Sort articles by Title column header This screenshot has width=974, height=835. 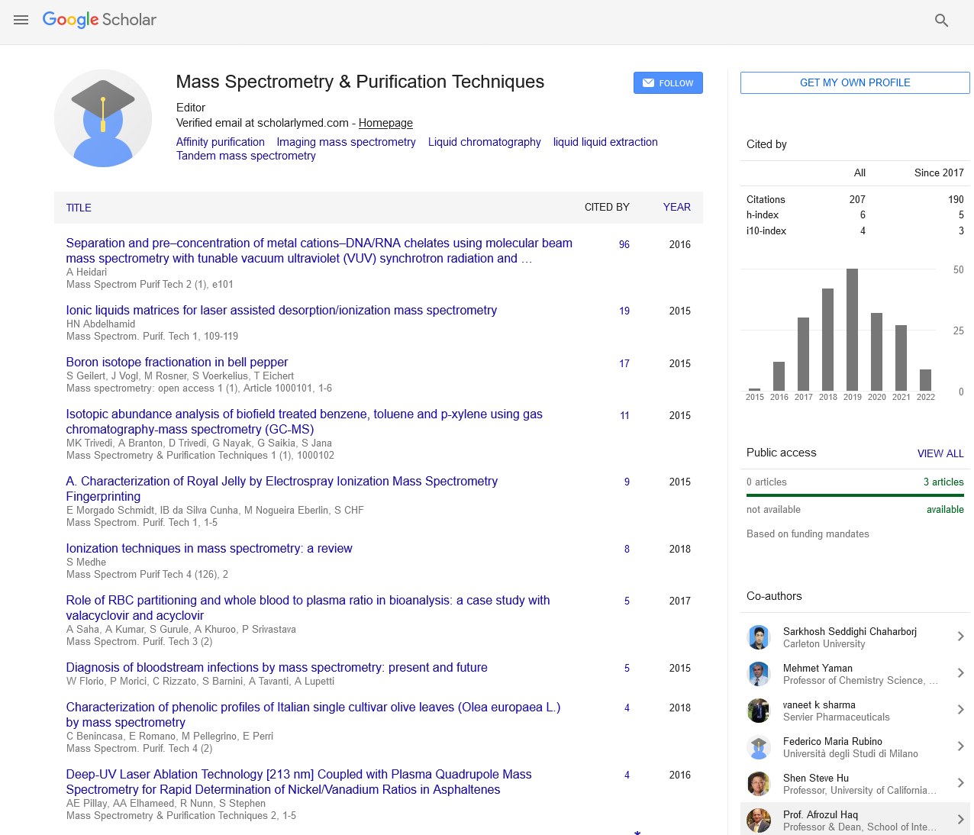click(79, 208)
